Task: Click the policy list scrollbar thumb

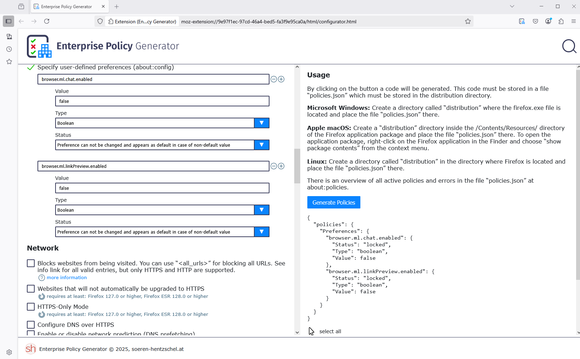Action: pyautogui.click(x=297, y=166)
